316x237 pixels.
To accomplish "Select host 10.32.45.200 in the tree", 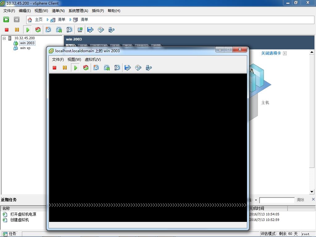I will tap(25, 38).
